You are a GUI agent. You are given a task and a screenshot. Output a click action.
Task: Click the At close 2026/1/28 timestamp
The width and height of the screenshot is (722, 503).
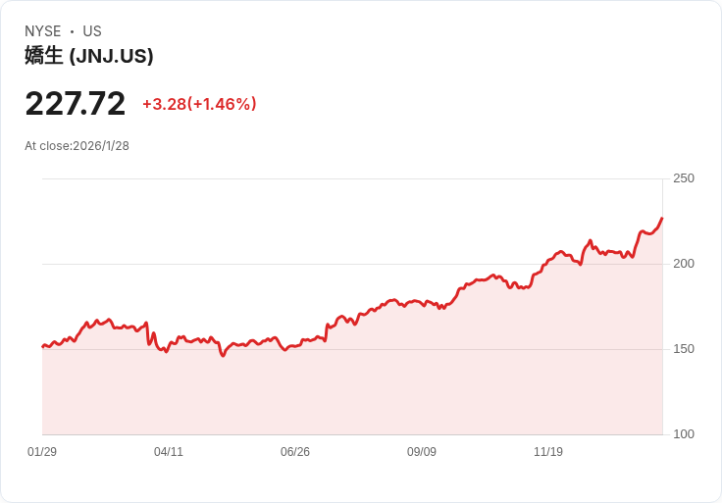(77, 146)
